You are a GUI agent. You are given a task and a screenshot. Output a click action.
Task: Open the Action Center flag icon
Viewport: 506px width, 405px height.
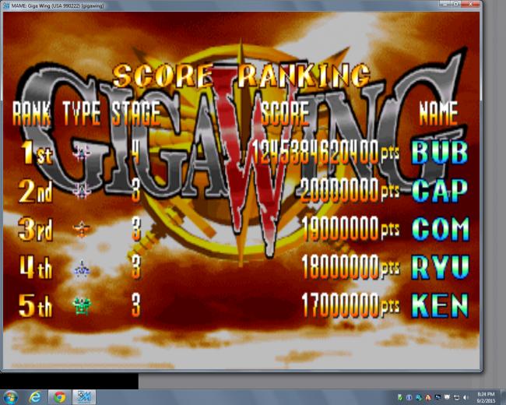point(448,397)
